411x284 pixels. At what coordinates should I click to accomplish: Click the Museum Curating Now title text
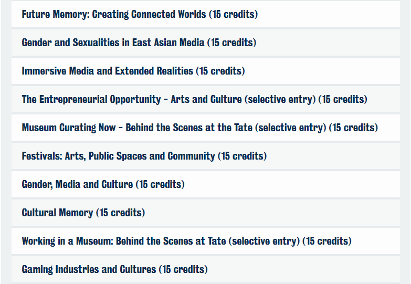200,128
